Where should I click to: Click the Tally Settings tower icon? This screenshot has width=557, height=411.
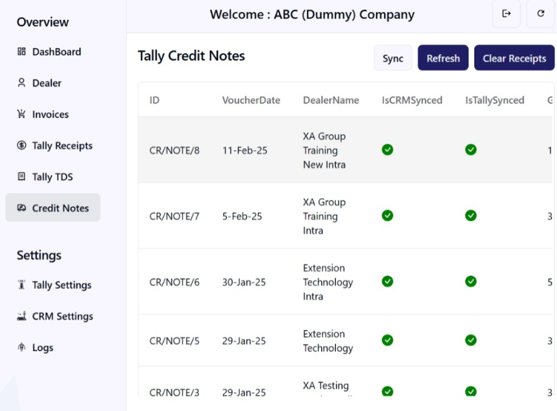[22, 285]
